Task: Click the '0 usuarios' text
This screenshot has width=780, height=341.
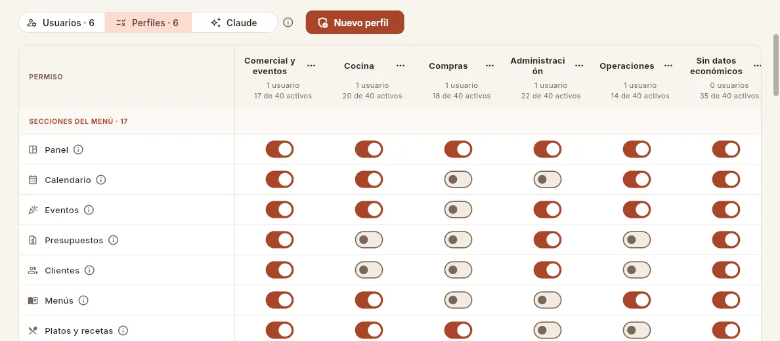Action: [x=729, y=85]
